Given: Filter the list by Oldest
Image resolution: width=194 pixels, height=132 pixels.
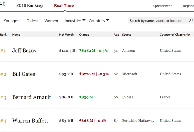Looking at the screenshot, I should [x=32, y=21].
